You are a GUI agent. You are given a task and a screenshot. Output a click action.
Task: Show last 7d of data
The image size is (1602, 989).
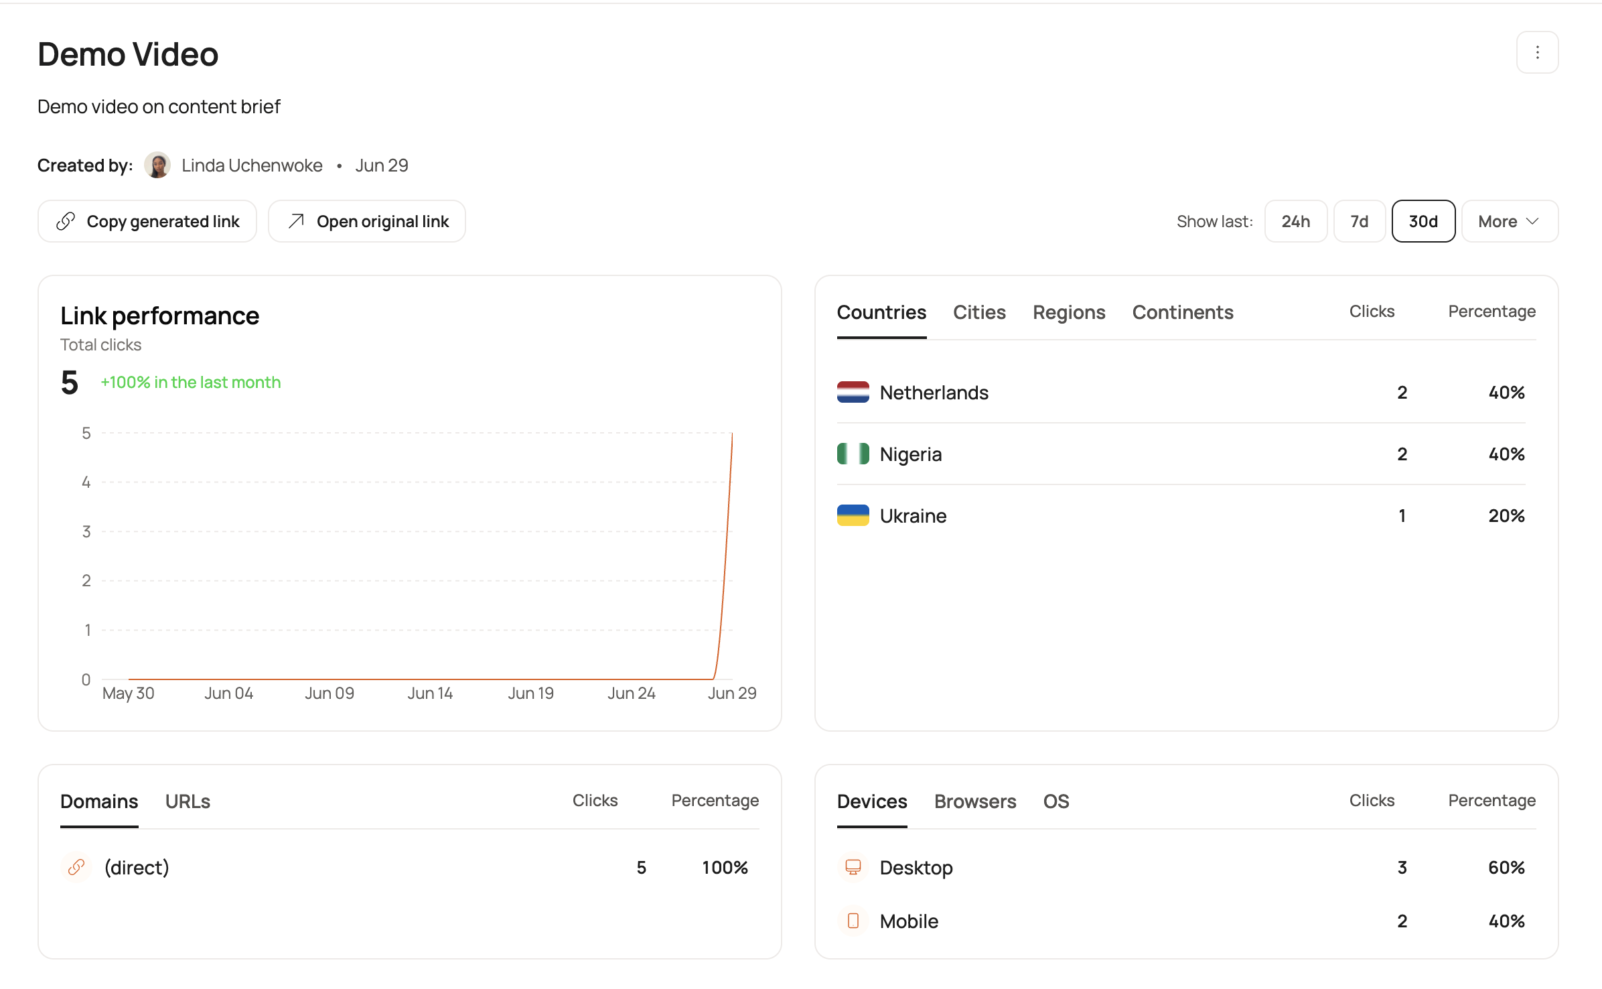(1360, 221)
